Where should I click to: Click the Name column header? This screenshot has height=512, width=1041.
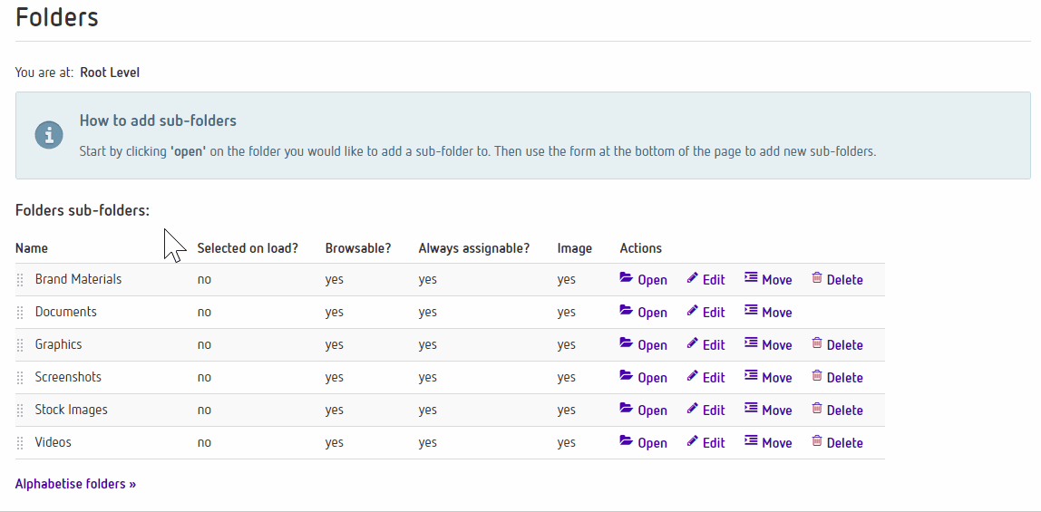pos(32,248)
